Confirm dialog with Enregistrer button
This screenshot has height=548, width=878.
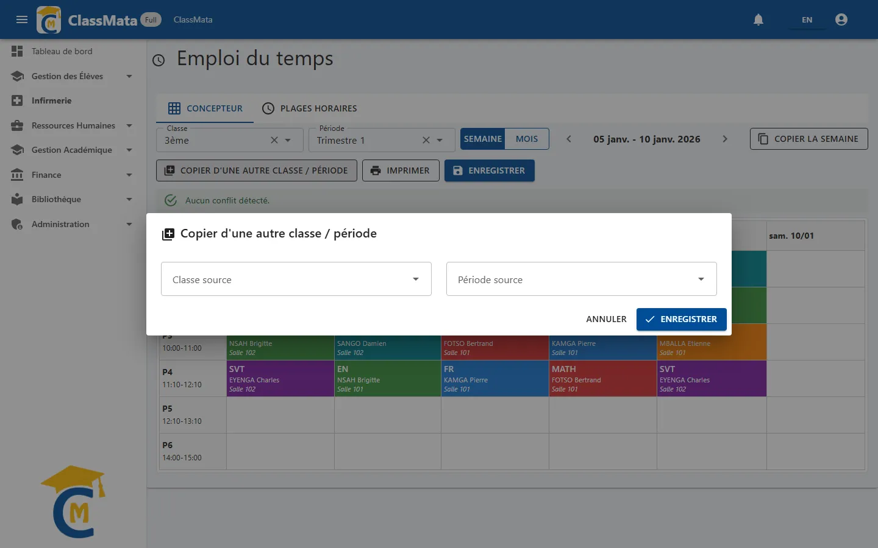click(681, 319)
